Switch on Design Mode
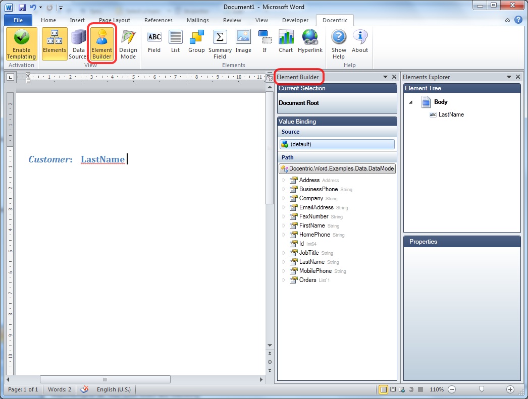Screen dimensions: 528x399 pyautogui.click(x=128, y=44)
